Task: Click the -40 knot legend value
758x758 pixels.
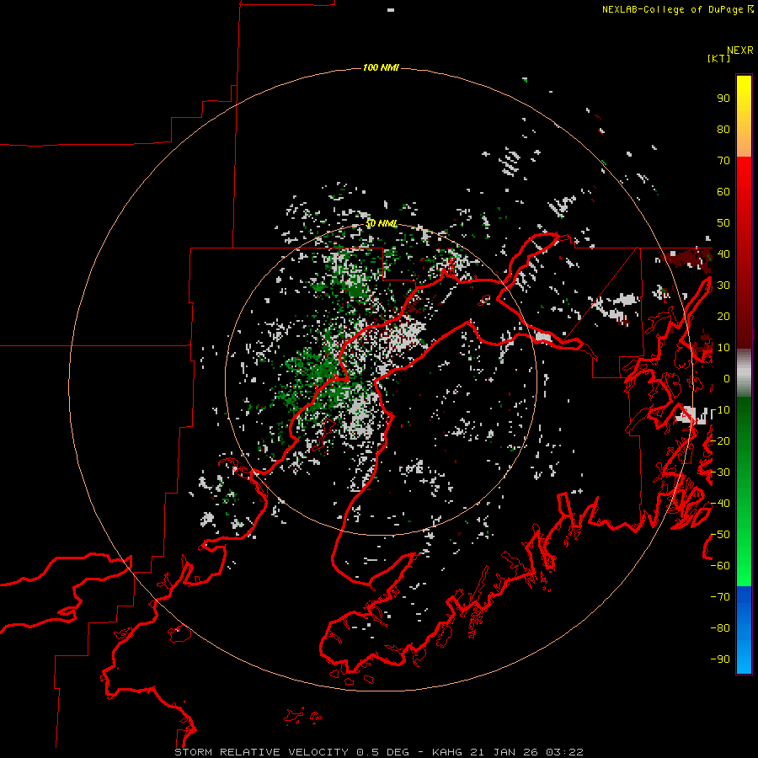Action: (x=720, y=504)
